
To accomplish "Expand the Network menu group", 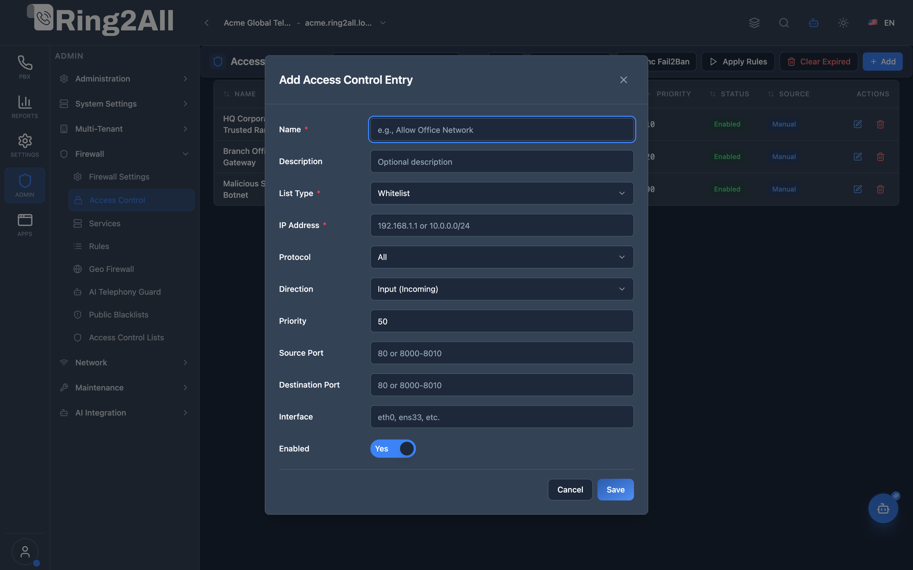I will [124, 363].
